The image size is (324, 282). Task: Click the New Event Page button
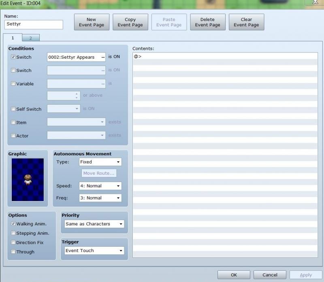pyautogui.click(x=92, y=22)
